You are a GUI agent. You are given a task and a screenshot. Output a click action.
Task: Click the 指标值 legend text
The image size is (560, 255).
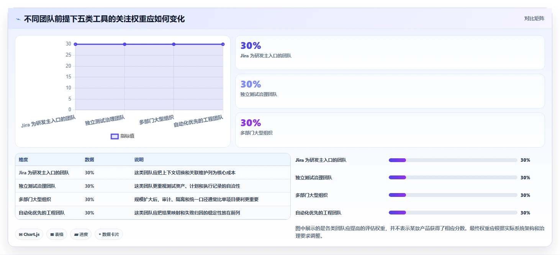pos(128,136)
